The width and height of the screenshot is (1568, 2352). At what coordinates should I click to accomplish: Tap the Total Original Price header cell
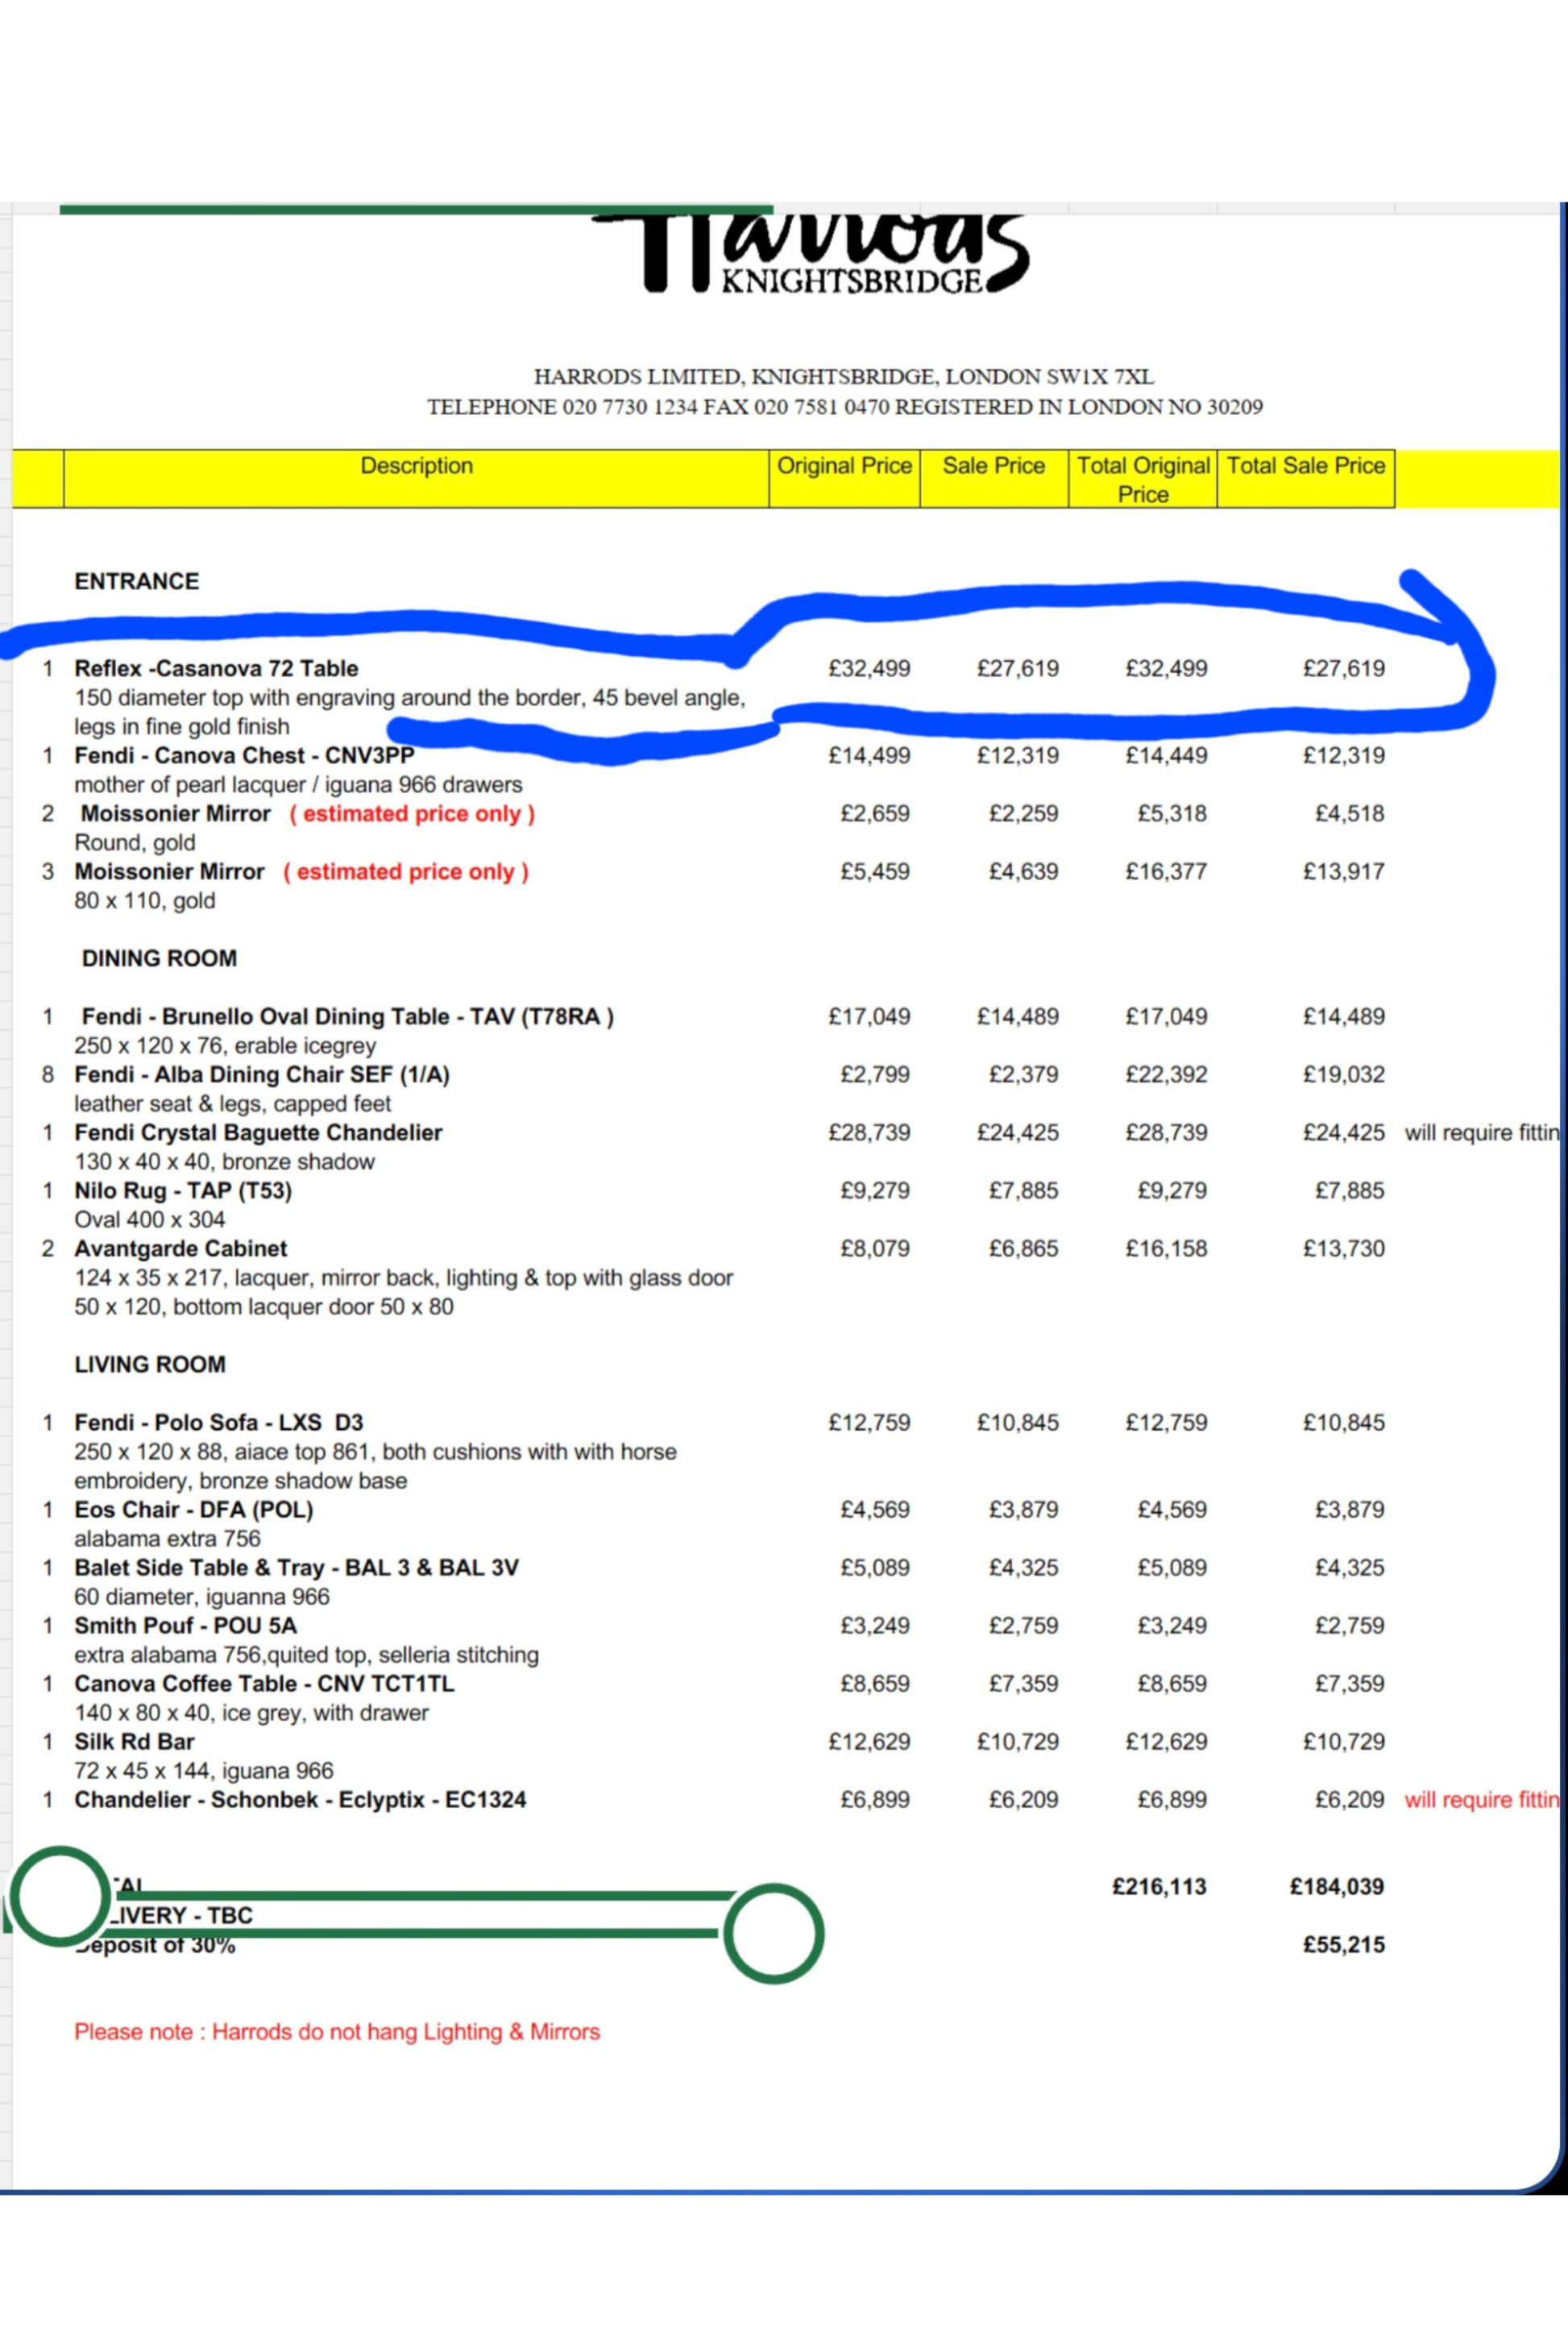[x=1143, y=478]
